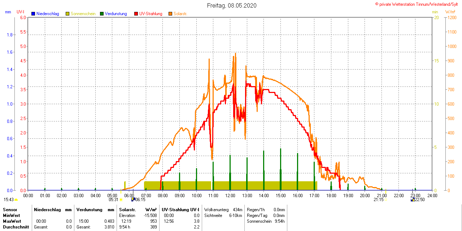Click the 24:00 time axis label
462x231 pixels.
(432, 195)
